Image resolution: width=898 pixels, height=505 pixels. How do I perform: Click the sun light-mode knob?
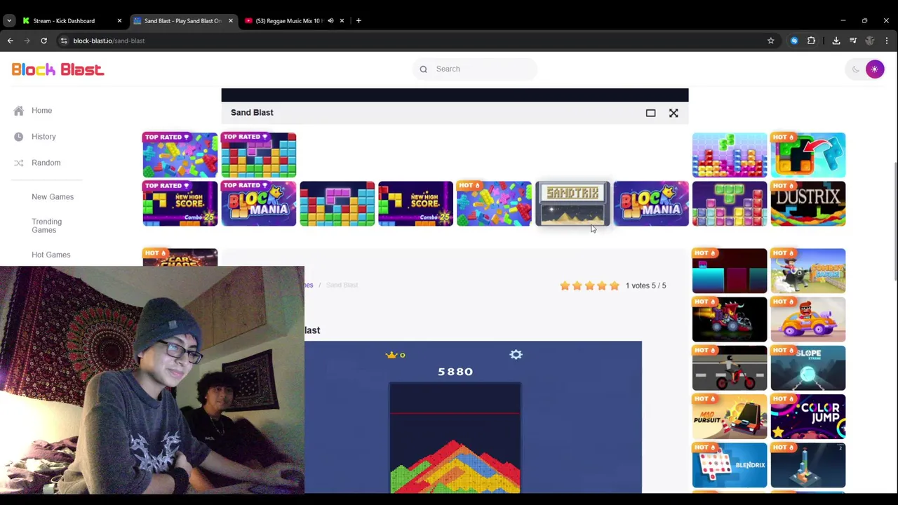(x=875, y=69)
